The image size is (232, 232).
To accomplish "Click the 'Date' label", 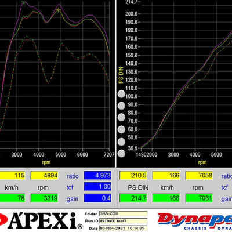I will pyautogui.click(x=93, y=229).
